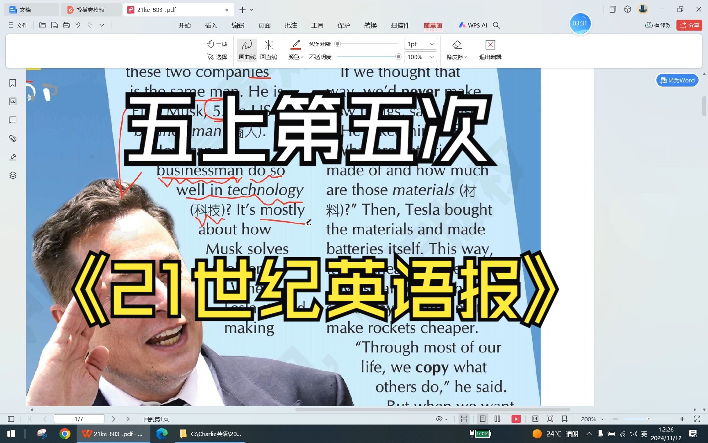Enable two-page view layout
The height and width of the screenshot is (443, 708).
[497, 419]
